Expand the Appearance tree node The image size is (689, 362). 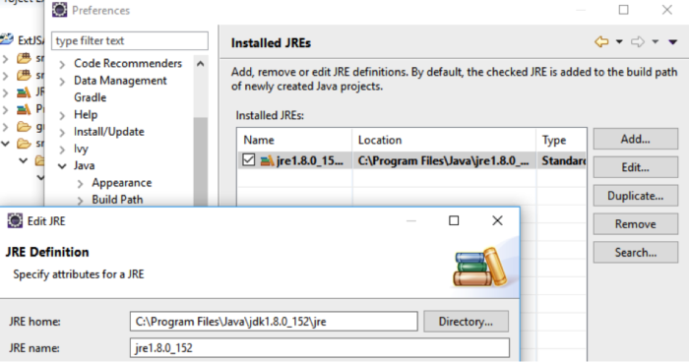point(80,184)
